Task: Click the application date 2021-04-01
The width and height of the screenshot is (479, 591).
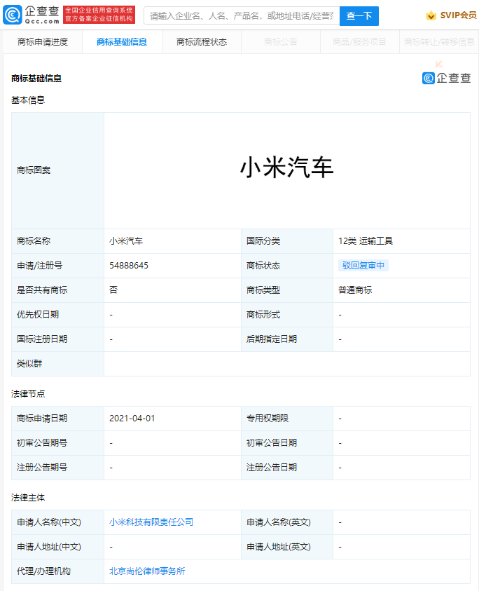Action: click(132, 419)
